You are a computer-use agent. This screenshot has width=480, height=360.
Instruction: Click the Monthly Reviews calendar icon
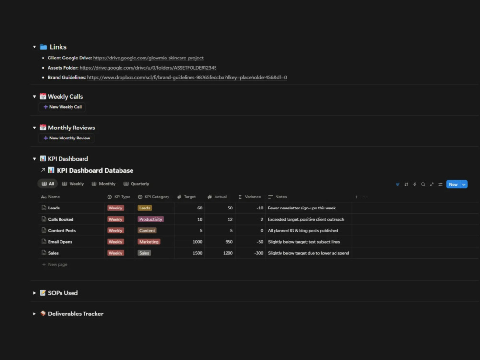click(43, 128)
